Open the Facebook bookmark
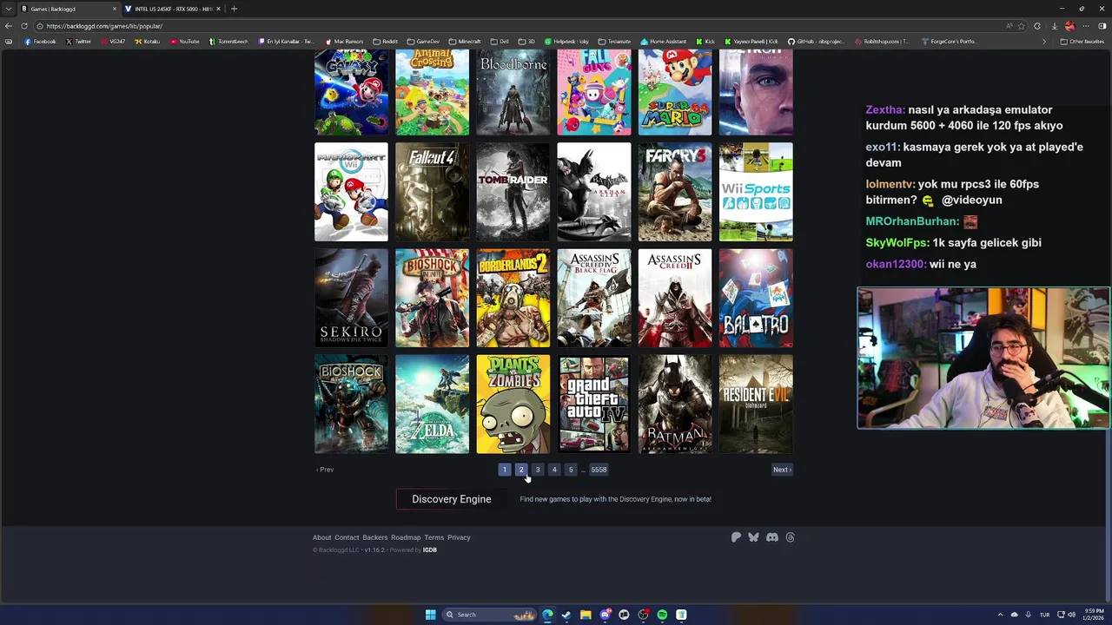Image resolution: width=1112 pixels, height=625 pixels. click(x=40, y=42)
